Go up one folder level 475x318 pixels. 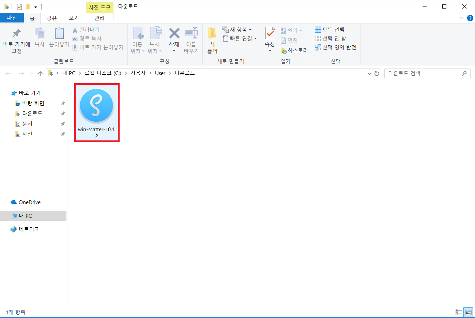coord(40,73)
